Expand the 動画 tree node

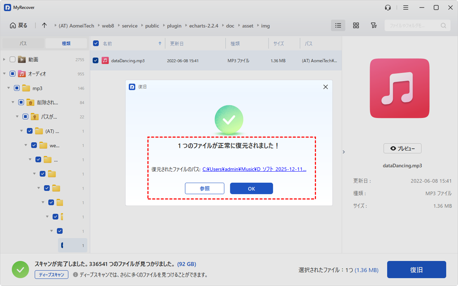pyautogui.click(x=4, y=59)
